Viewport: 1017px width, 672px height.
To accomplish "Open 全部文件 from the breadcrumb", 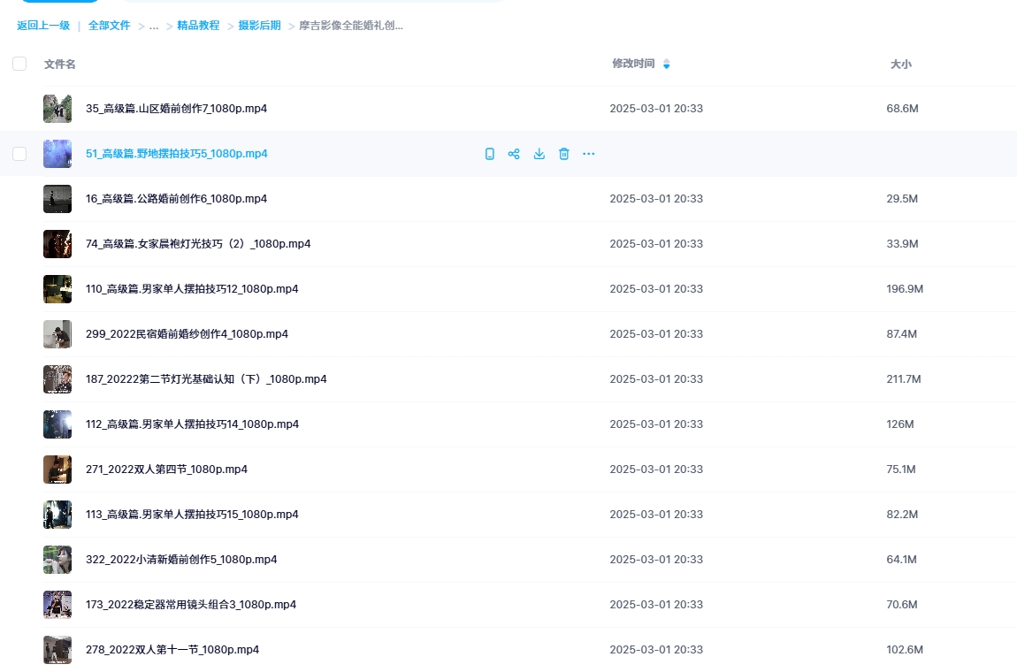I will click(110, 27).
